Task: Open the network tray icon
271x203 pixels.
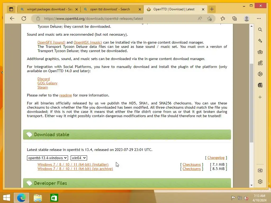Action: pos(240,198)
